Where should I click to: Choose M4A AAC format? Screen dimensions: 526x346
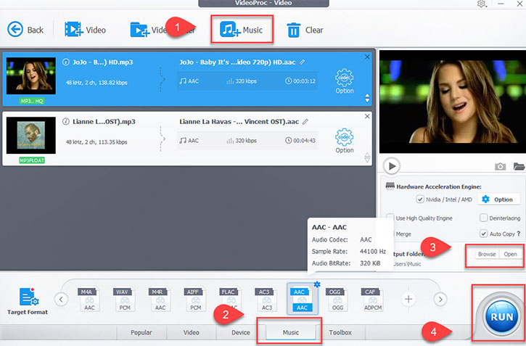pos(89,299)
